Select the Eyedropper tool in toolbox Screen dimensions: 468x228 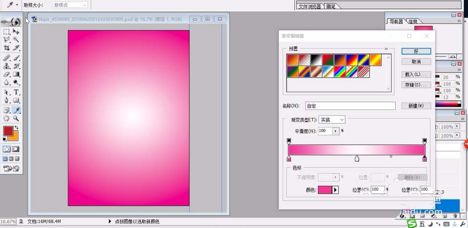pos(16,111)
